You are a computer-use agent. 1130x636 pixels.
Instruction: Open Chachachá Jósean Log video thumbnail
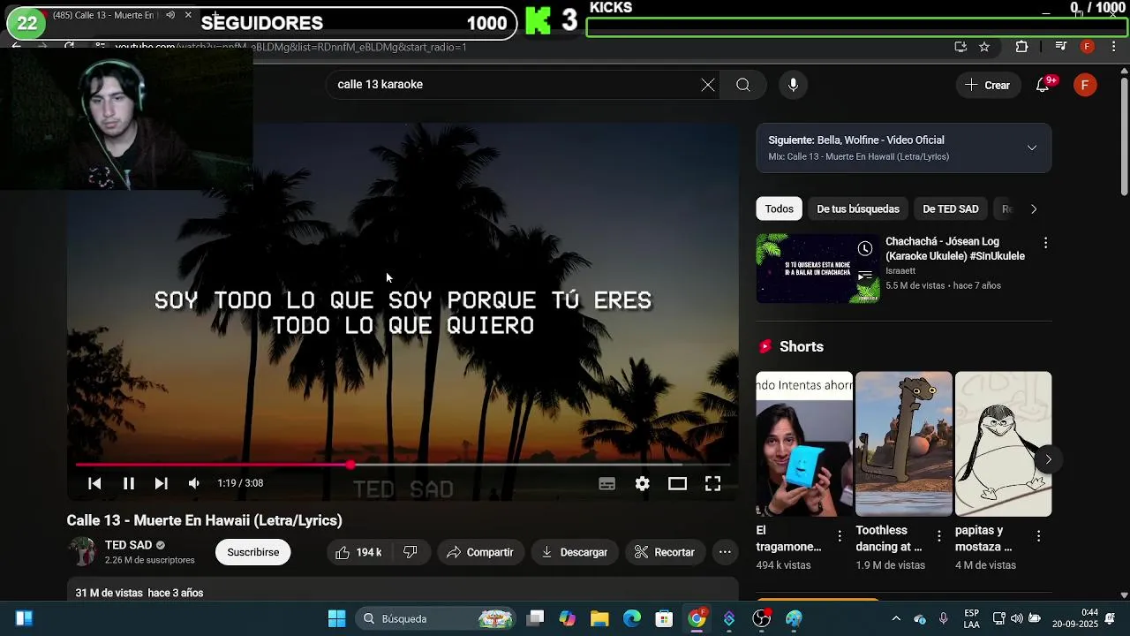817,269
